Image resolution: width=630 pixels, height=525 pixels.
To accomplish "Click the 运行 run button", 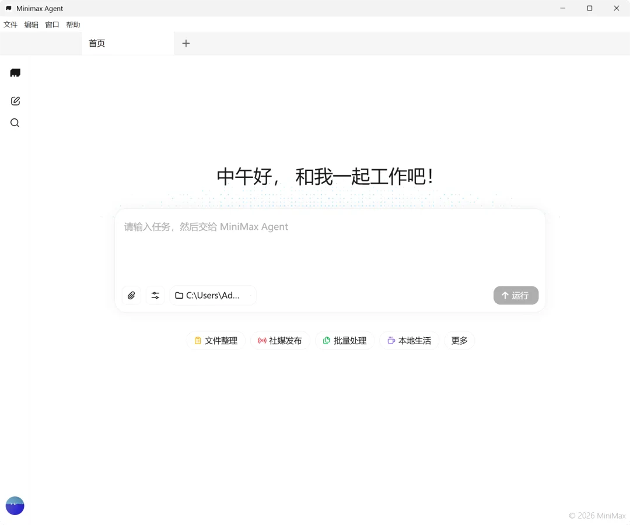I will tap(515, 295).
